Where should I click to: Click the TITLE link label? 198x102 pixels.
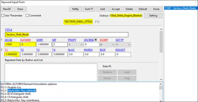click(x=9, y=30)
